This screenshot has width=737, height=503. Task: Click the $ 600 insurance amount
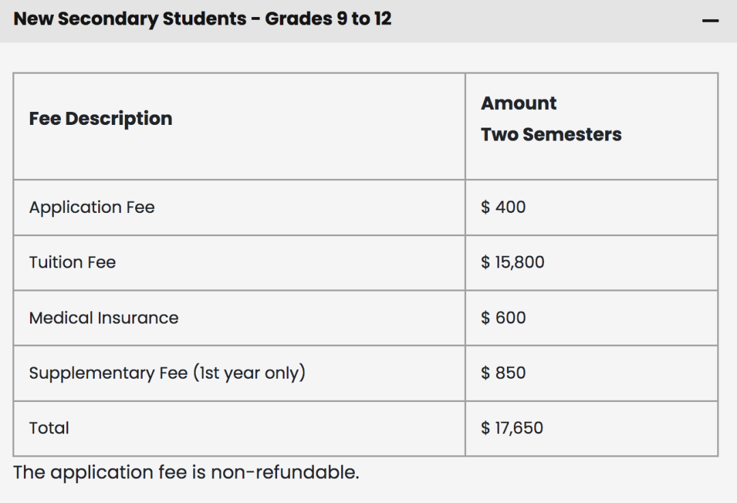pyautogui.click(x=503, y=318)
